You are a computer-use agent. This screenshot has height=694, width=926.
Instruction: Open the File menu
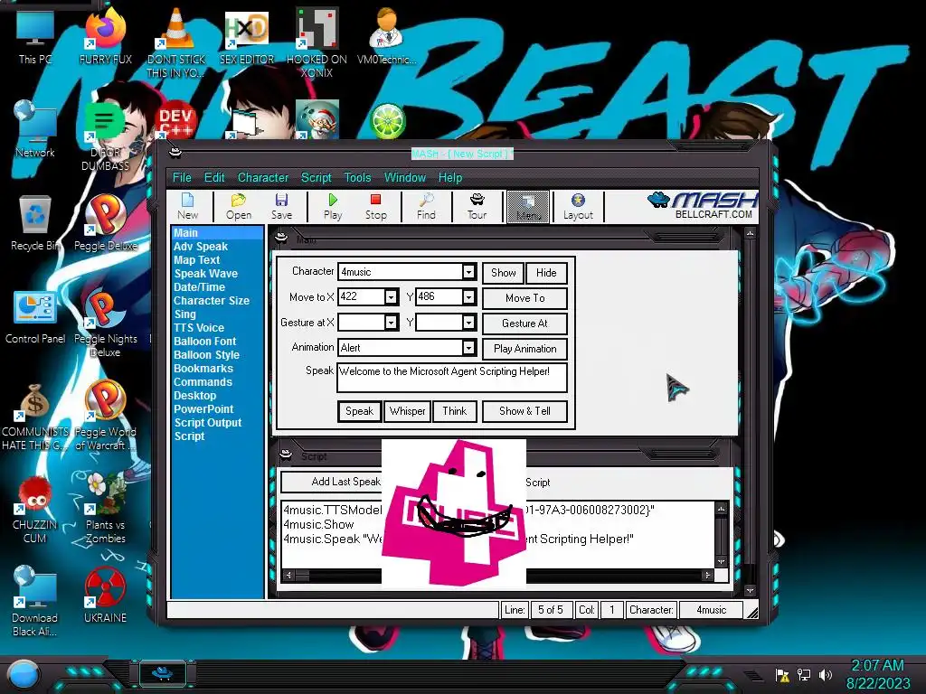tap(182, 178)
